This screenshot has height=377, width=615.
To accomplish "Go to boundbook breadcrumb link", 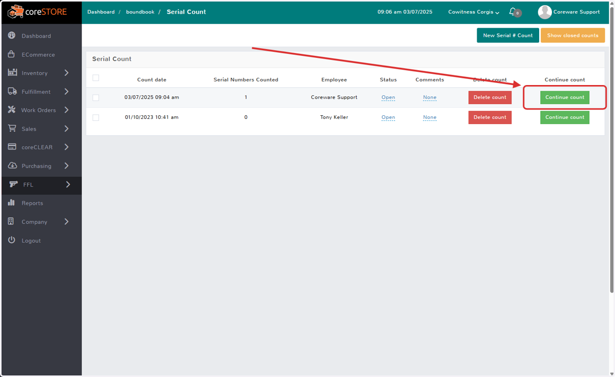I will point(140,12).
